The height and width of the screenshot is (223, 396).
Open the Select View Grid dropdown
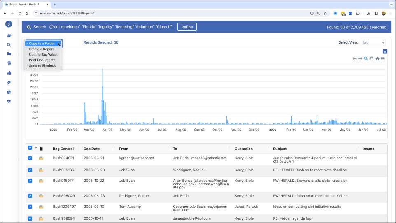[x=373, y=42]
